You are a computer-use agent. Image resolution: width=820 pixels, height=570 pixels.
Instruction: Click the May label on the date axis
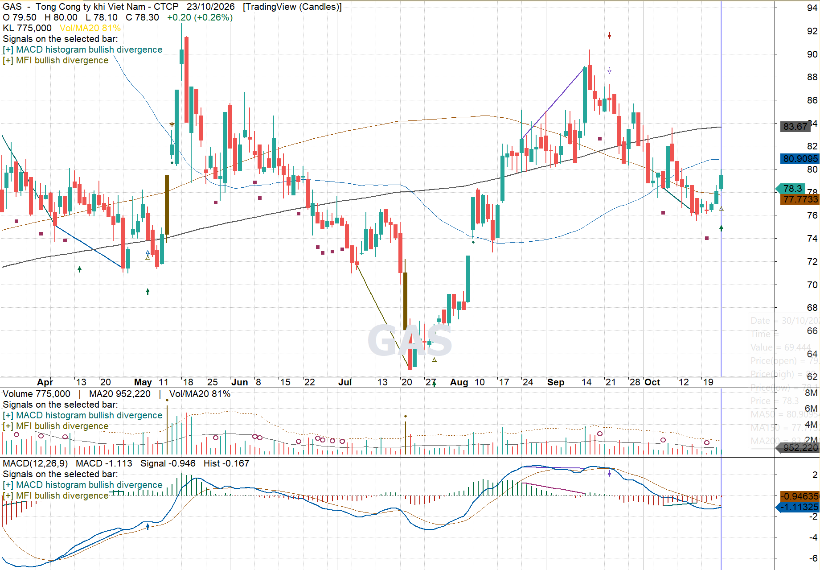click(143, 382)
